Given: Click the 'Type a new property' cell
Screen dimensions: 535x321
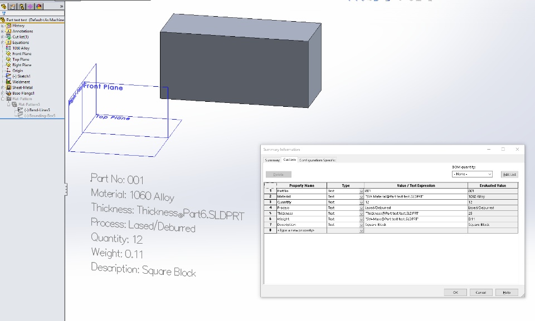Looking at the screenshot, I should 301,230.
